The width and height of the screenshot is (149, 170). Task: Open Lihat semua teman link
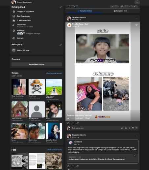(54, 73)
